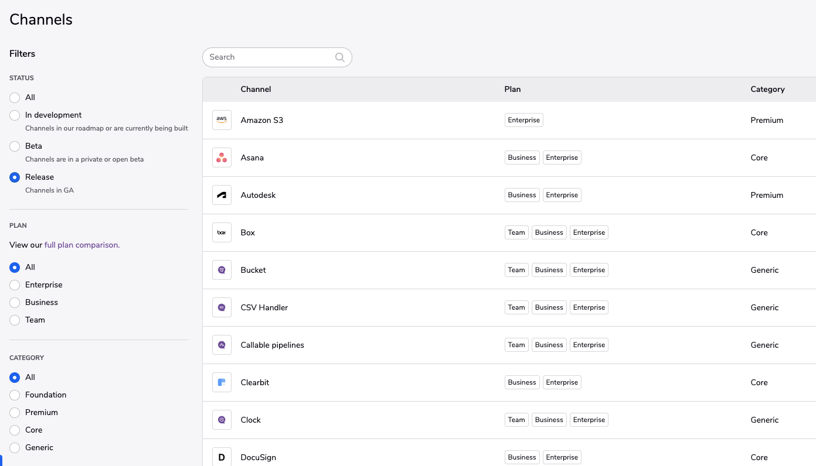
Task: Click the Channel column header
Action: (256, 89)
